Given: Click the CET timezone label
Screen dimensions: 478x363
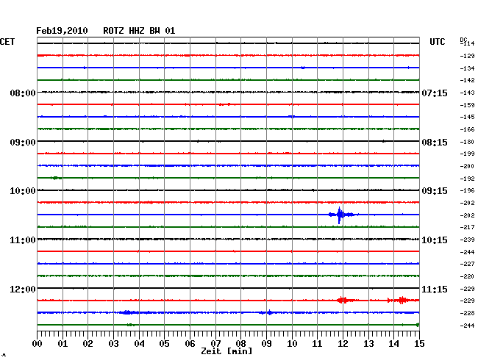Looking at the screenshot, I should [7, 42].
